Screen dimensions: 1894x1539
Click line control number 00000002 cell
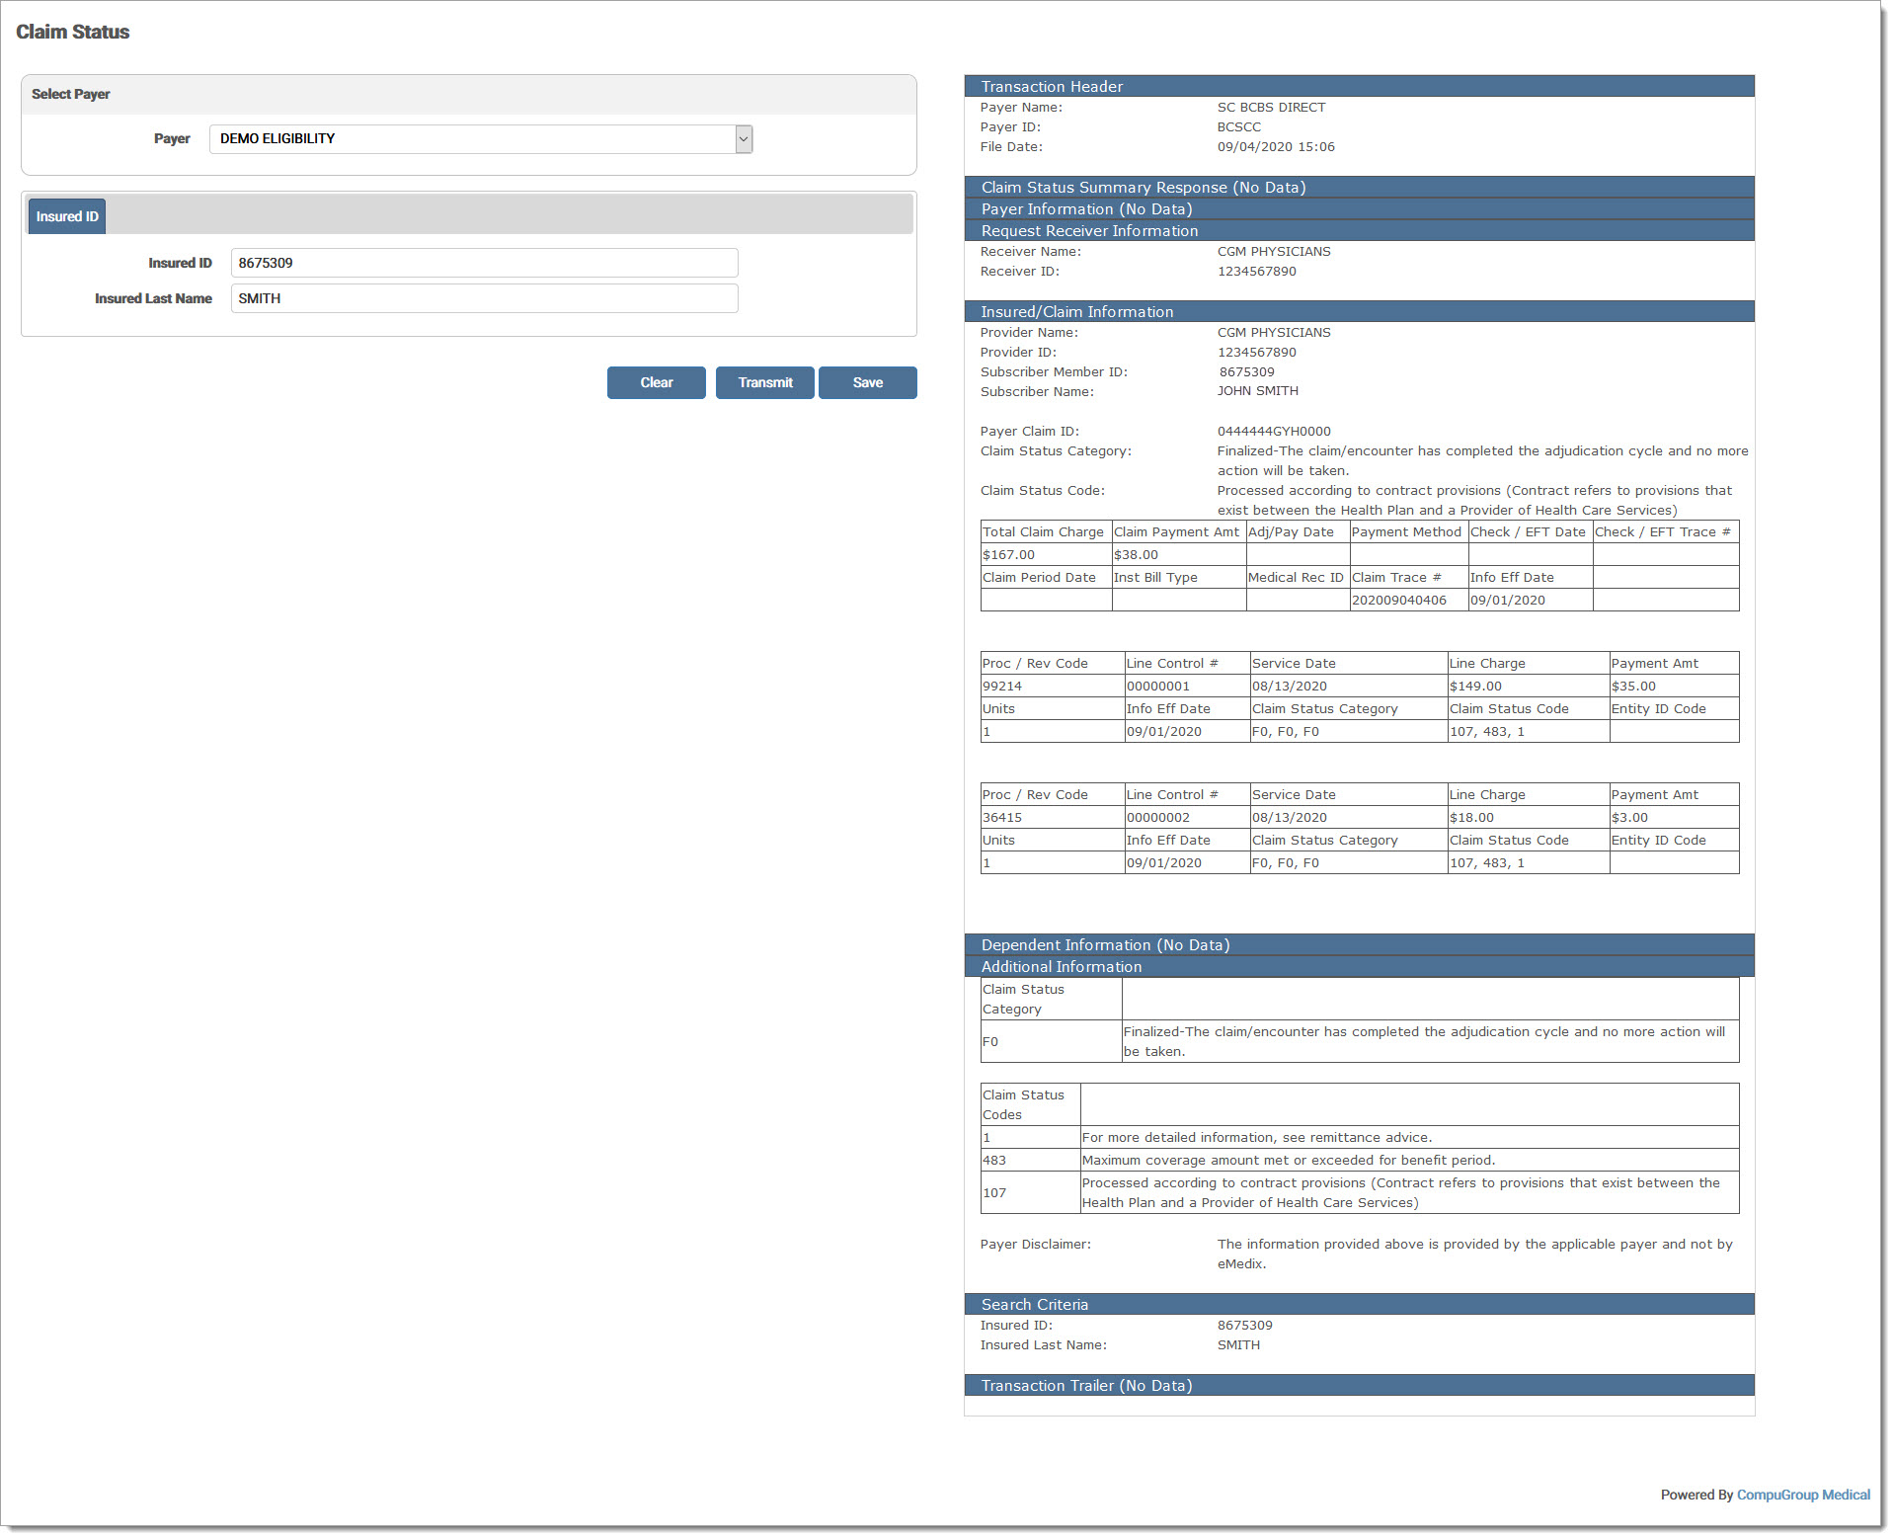(x=1187, y=817)
